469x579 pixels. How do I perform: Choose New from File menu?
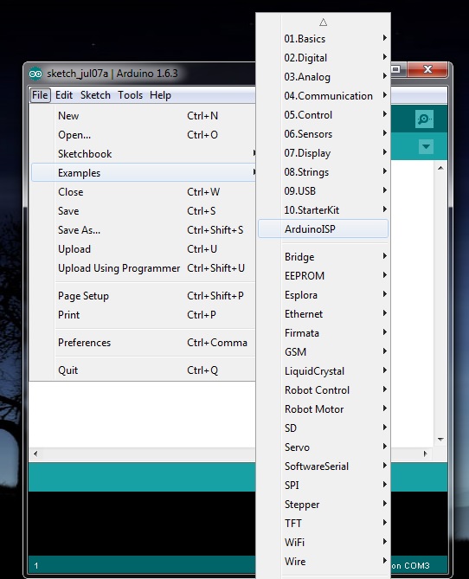pyautogui.click(x=144, y=116)
